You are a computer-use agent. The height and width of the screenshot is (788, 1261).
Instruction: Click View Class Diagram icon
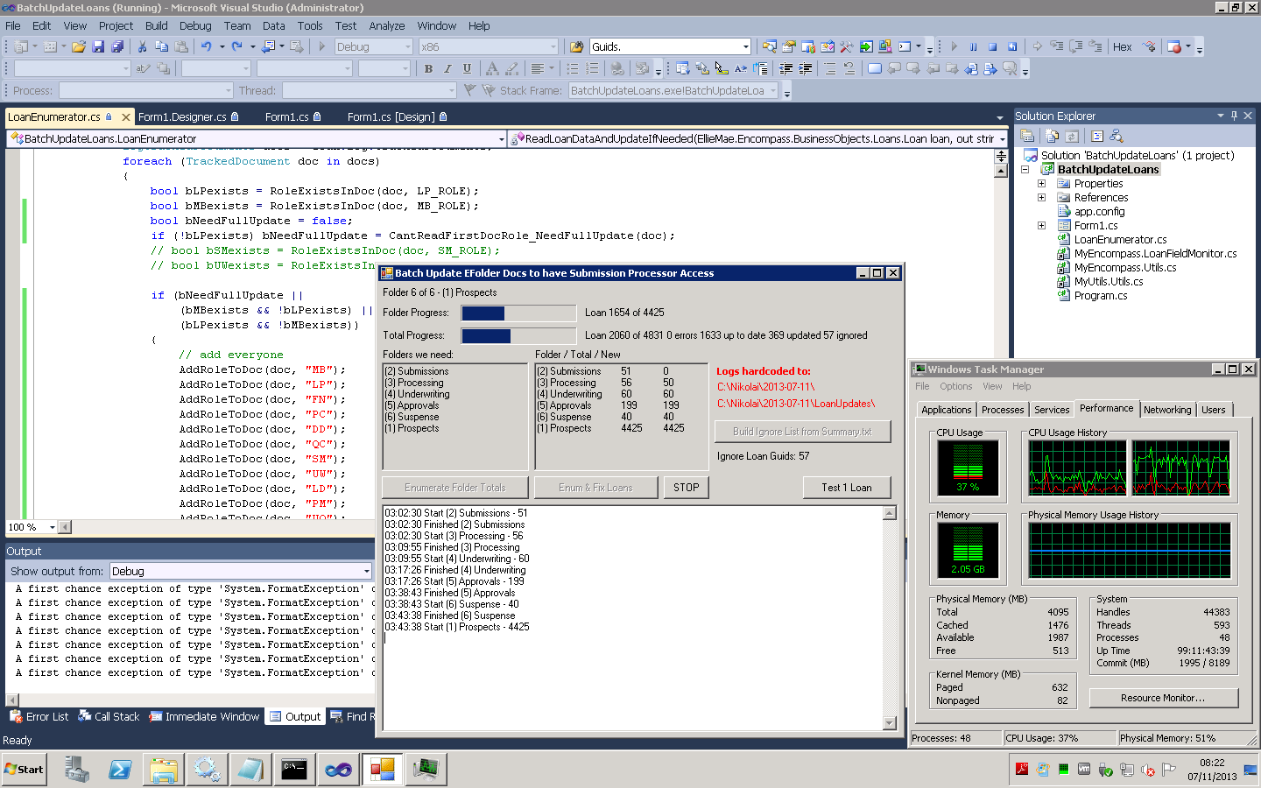(1117, 136)
